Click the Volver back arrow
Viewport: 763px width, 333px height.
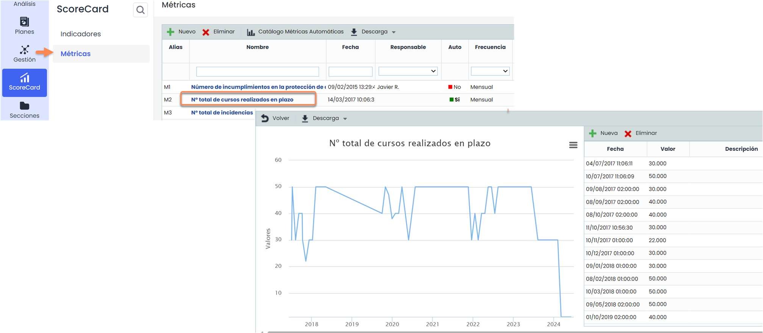(x=265, y=118)
